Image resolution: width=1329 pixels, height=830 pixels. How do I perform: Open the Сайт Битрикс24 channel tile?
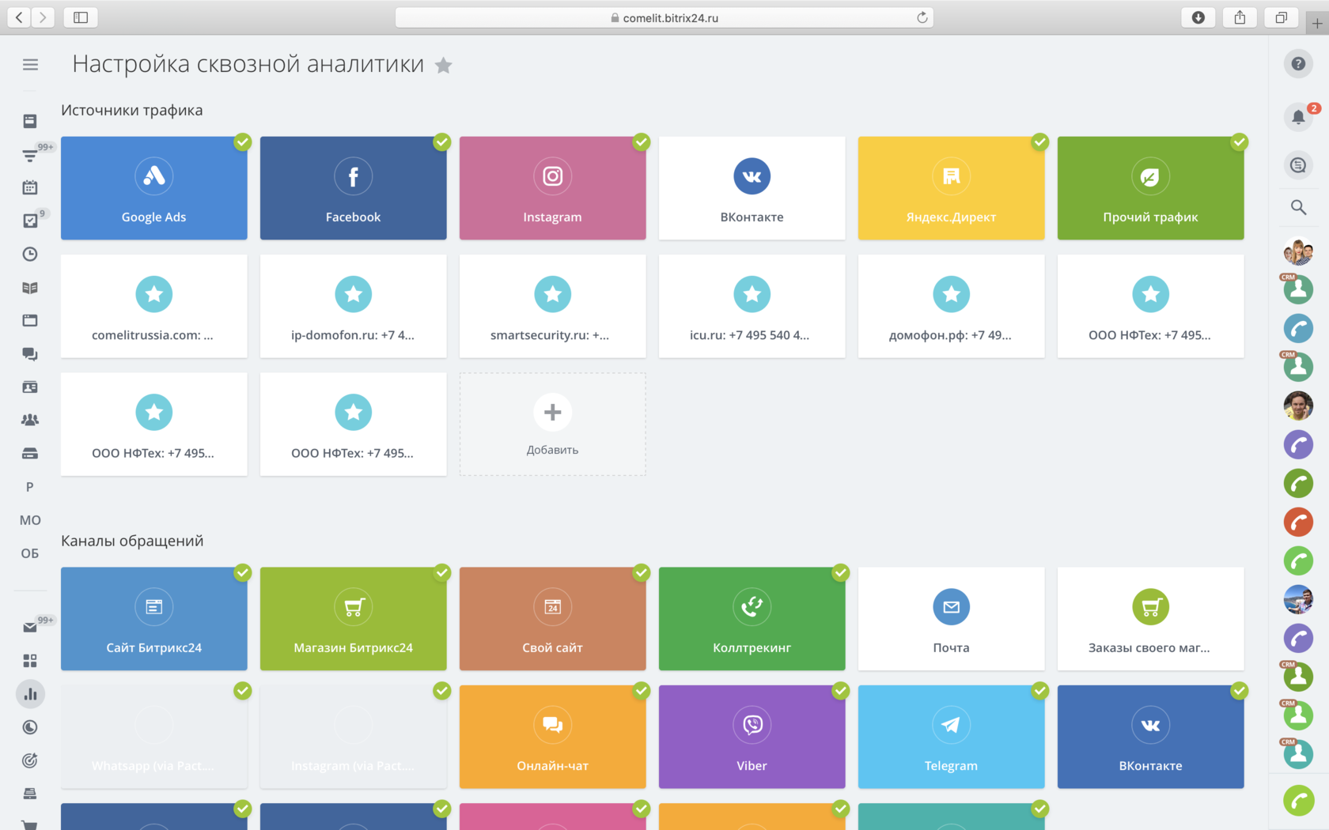(x=153, y=619)
